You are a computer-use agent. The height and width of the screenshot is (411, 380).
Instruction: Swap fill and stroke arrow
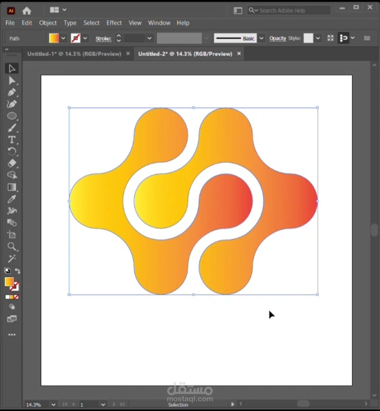pos(17,271)
